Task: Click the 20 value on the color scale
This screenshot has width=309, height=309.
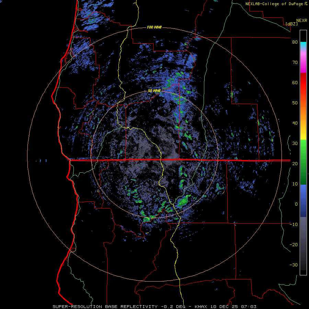Action: click(295, 163)
